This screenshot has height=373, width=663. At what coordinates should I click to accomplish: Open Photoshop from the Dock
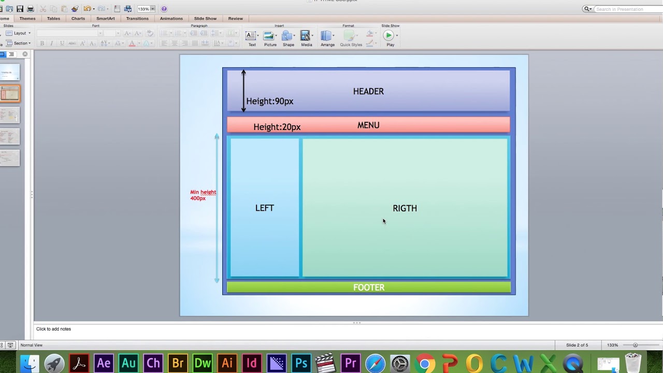[300, 363]
